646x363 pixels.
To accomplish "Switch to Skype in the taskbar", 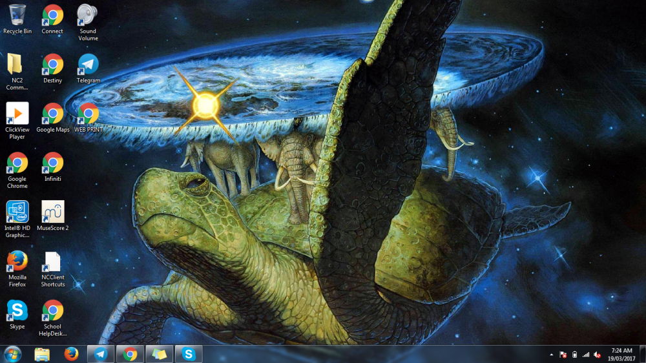I will (189, 354).
